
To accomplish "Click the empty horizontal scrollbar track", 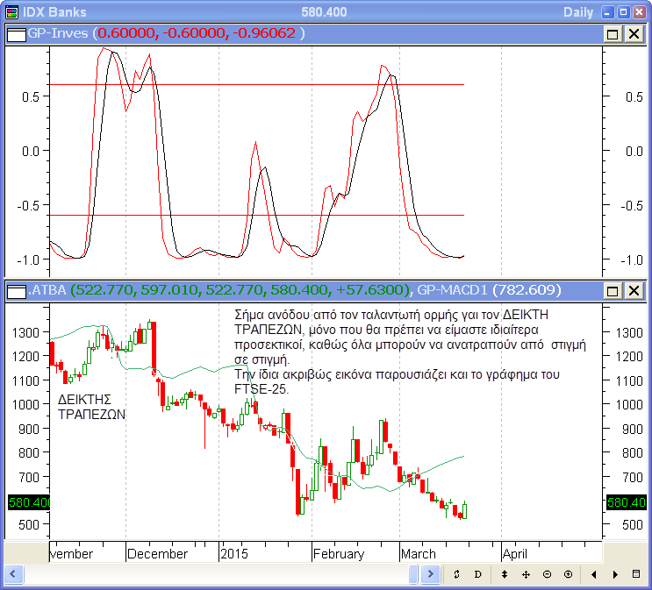I will 216,574.
